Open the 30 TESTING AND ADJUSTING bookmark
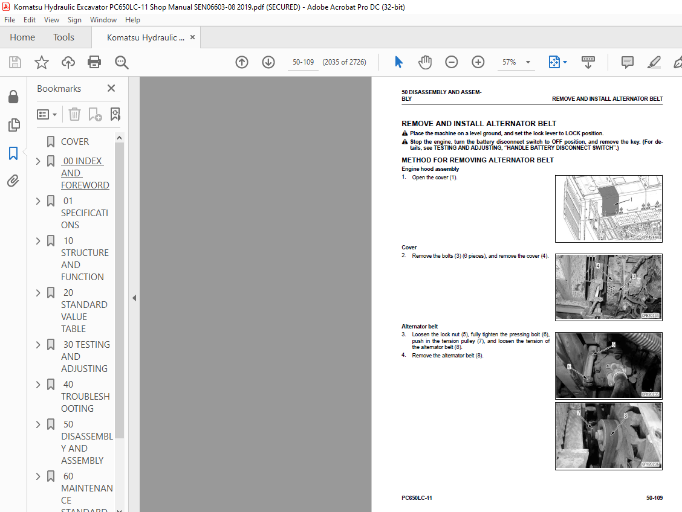The width and height of the screenshot is (682, 512). pyautogui.click(x=85, y=357)
